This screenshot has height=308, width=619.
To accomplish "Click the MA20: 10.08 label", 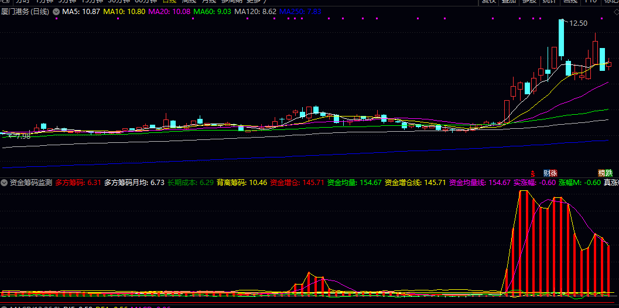I will (x=170, y=12).
